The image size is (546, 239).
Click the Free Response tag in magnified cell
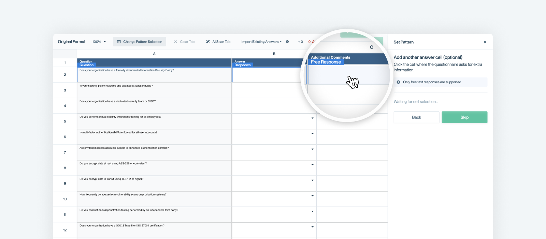point(326,62)
